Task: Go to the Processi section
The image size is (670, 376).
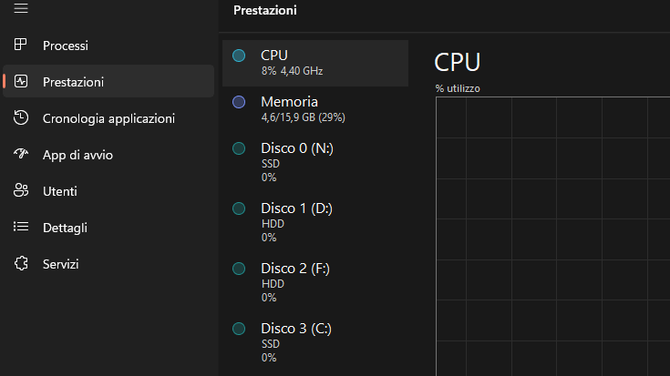Action: 108,46
